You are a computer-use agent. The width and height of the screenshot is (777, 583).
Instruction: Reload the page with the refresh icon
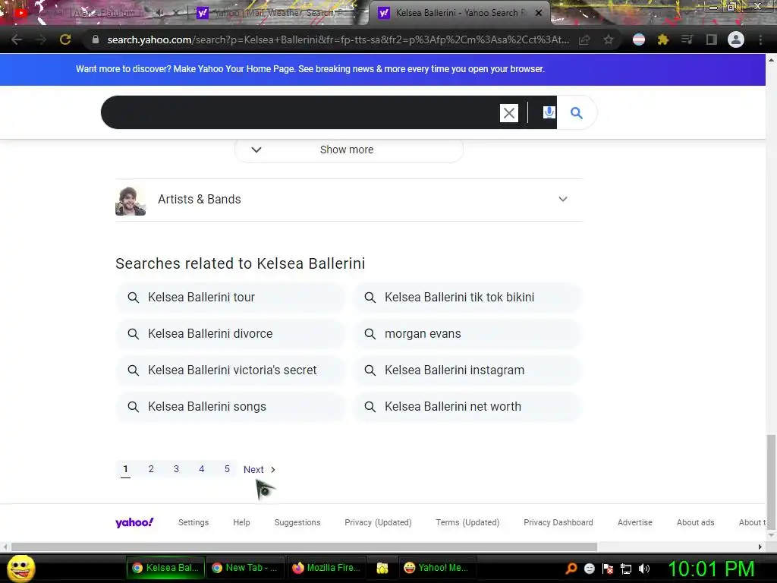(65, 39)
